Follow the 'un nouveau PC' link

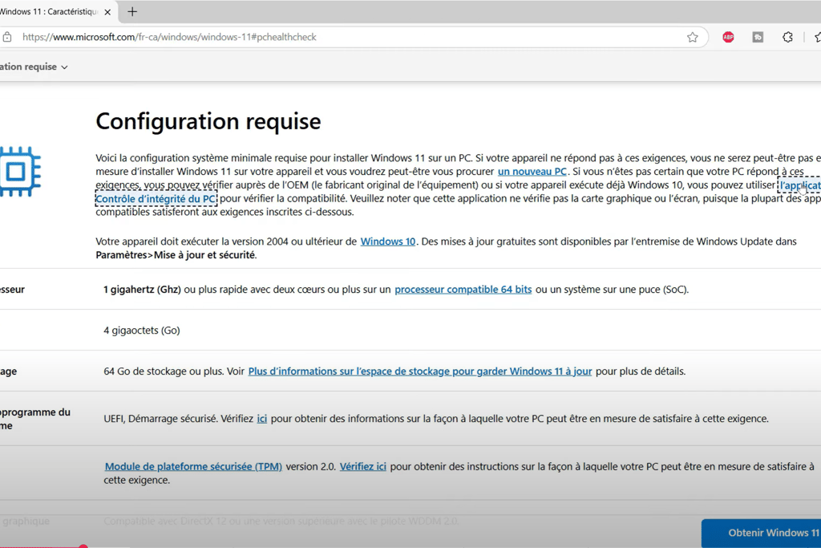point(532,172)
